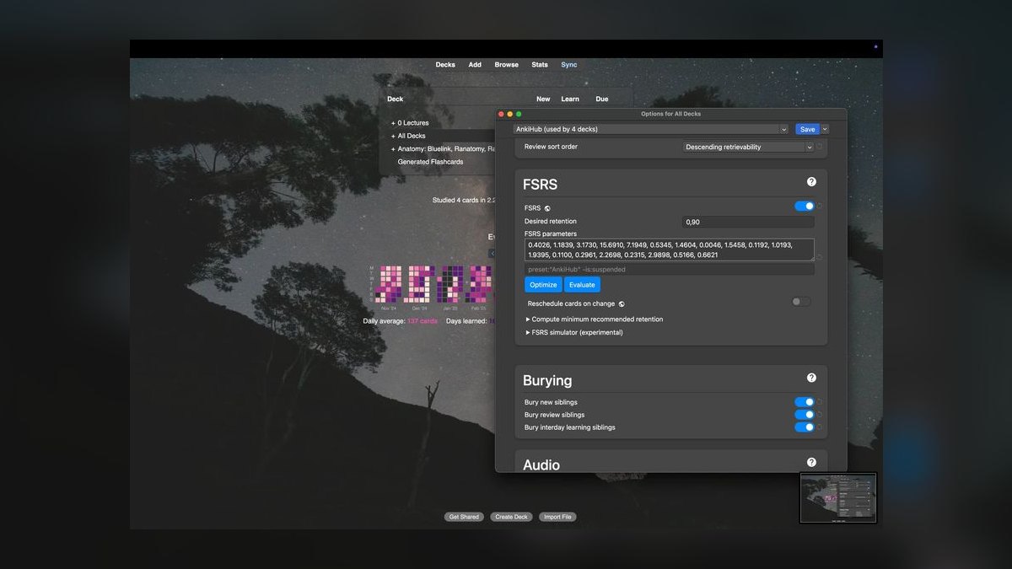Click the Desired retention field

(x=749, y=222)
